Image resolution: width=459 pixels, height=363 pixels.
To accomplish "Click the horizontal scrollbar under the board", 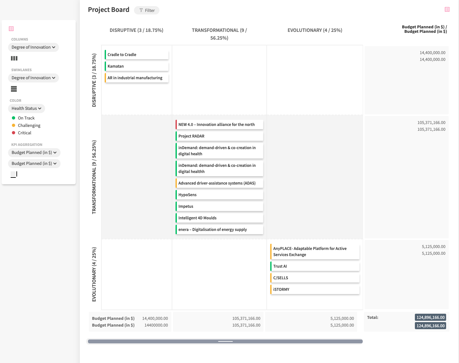I will click(225, 341).
